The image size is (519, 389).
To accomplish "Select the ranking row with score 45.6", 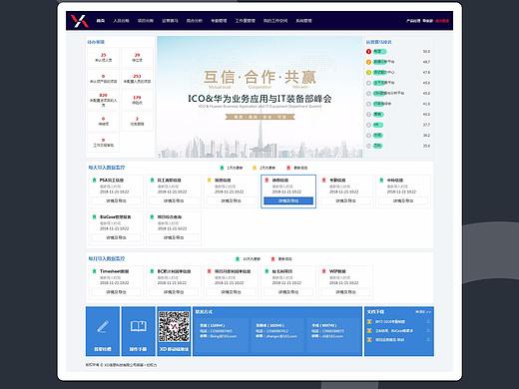I will point(398,83).
